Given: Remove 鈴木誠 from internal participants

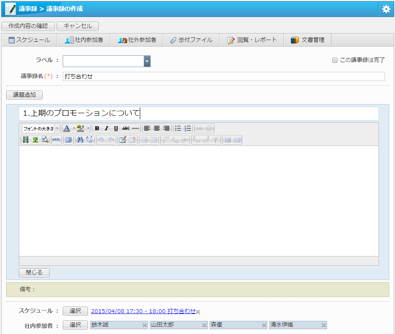Looking at the screenshot, I should click(x=145, y=325).
